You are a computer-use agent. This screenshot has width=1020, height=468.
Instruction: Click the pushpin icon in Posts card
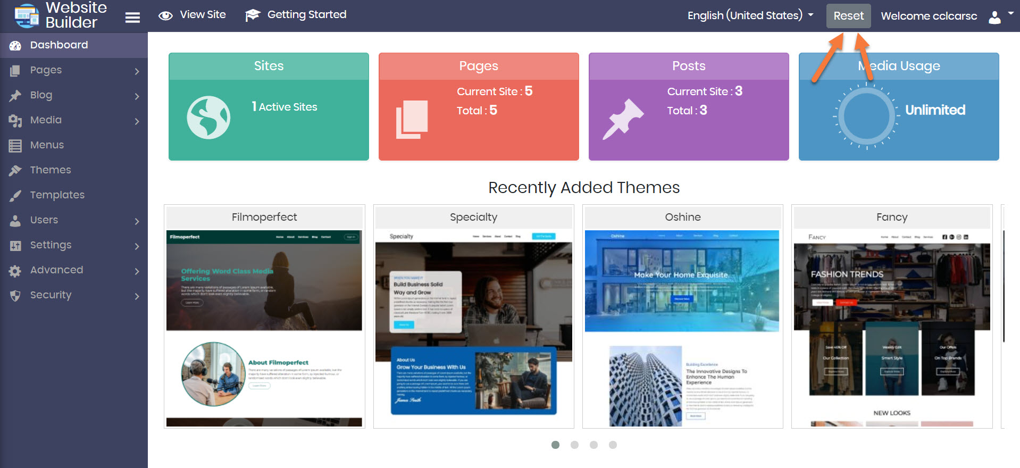(x=623, y=119)
